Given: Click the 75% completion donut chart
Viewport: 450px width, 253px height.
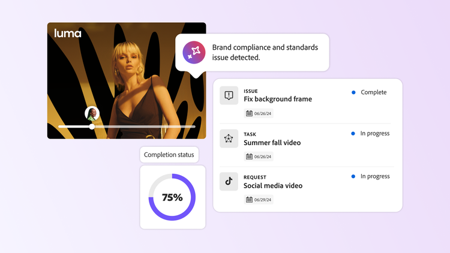Looking at the screenshot, I should pos(172,197).
